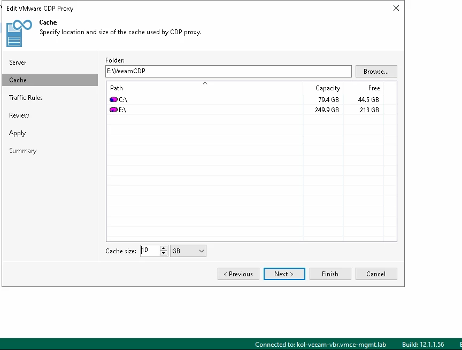Click the E:\ drive icon

113,110
